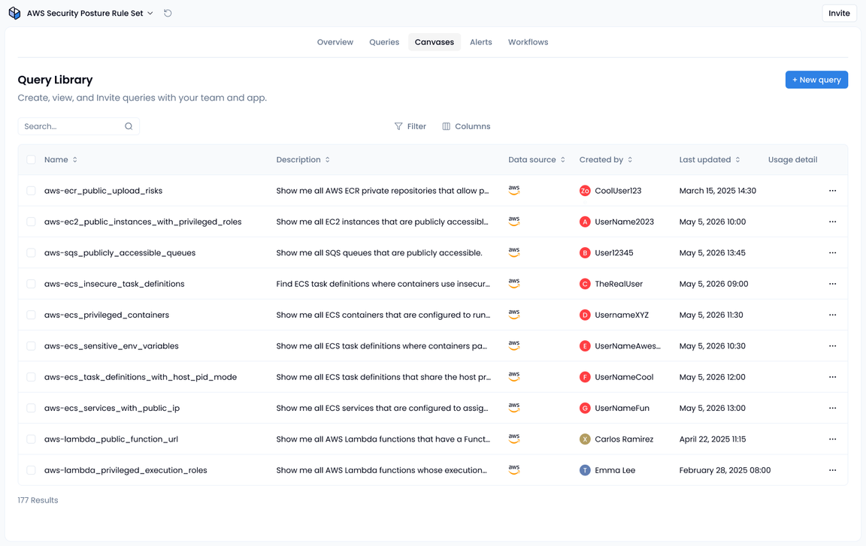
Task: Open the aws-ecs_task_definitions_with_host_pid_mode query
Action: [141, 377]
